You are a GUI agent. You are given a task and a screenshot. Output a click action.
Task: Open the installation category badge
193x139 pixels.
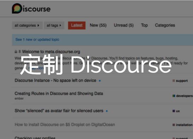pyautogui.click(x=182, y=125)
